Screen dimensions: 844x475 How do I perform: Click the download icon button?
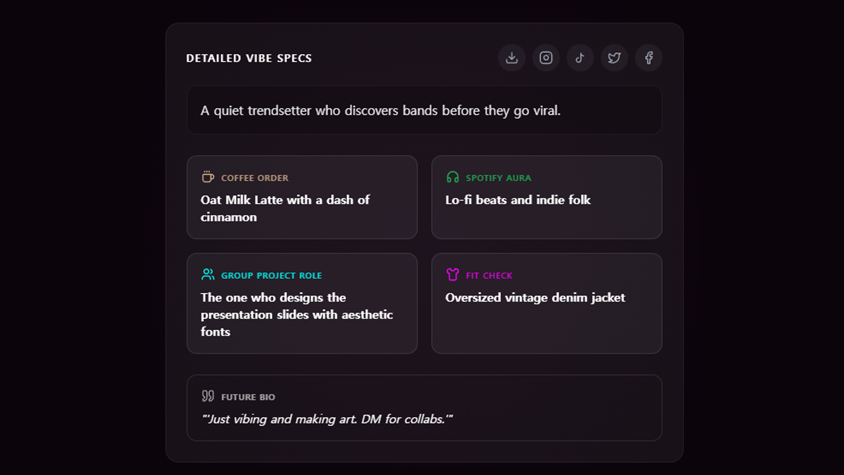coord(512,58)
